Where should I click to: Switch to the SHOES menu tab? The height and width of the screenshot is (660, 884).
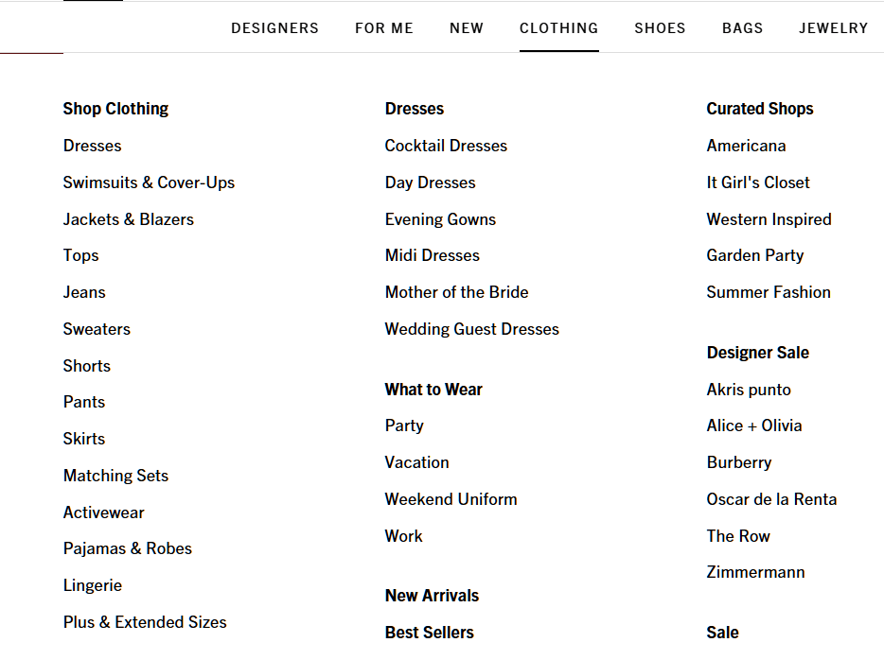click(x=660, y=28)
